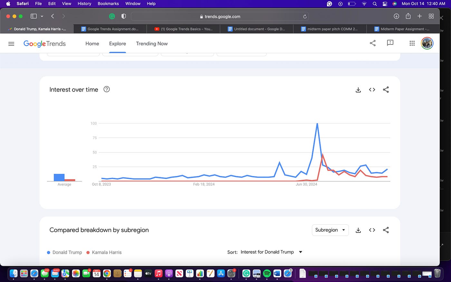Click the trends.google.com address bar
The image size is (451, 282).
pos(220,16)
